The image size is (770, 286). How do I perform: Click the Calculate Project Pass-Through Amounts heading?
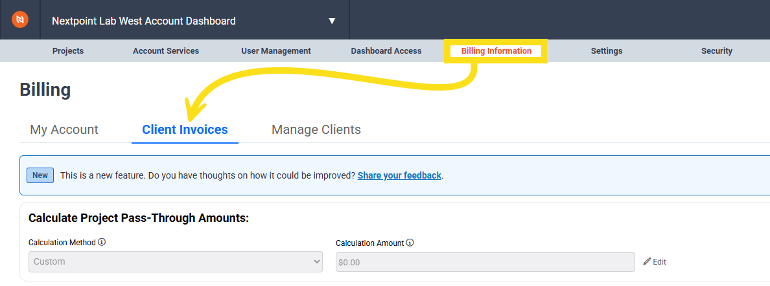coord(139,218)
